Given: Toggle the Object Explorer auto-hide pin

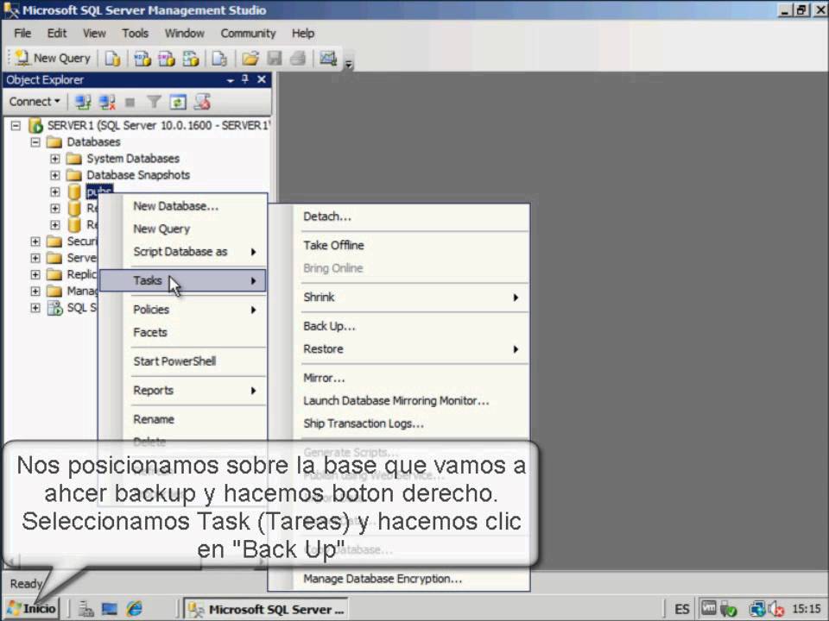Looking at the screenshot, I should 244,79.
